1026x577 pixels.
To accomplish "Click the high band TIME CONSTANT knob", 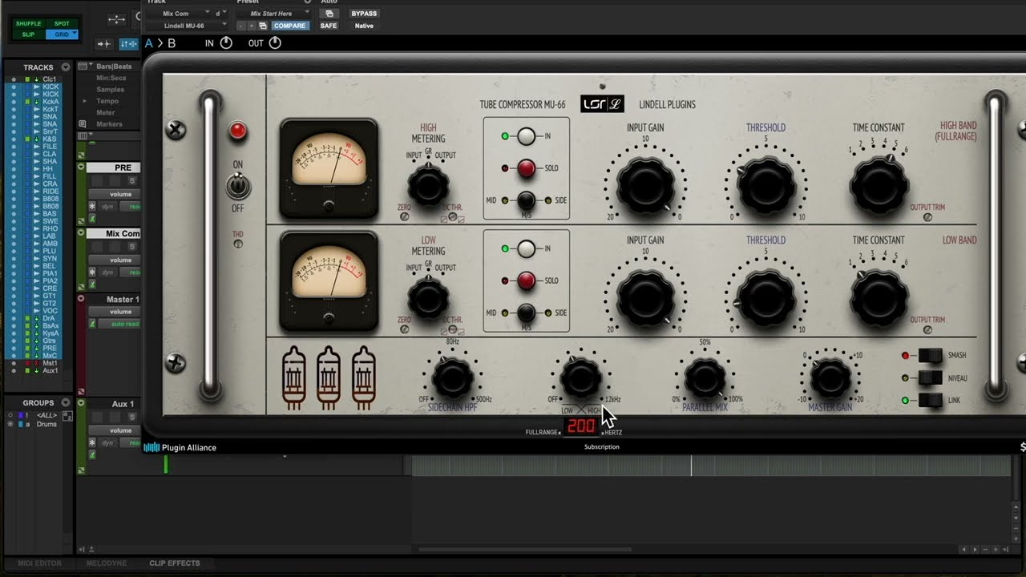I will point(879,186).
